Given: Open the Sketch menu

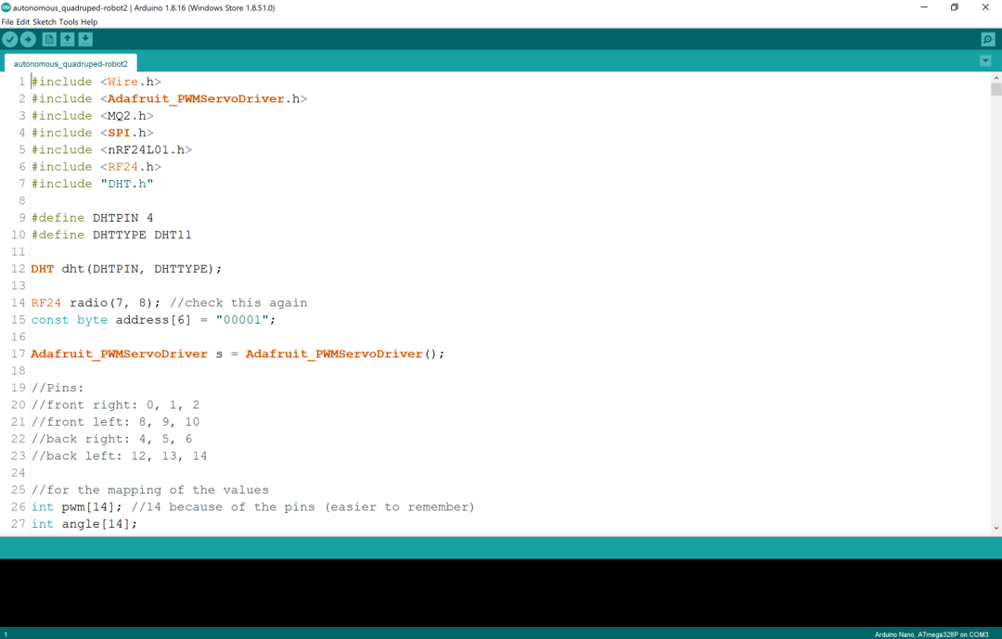Looking at the screenshot, I should tap(46, 21).
